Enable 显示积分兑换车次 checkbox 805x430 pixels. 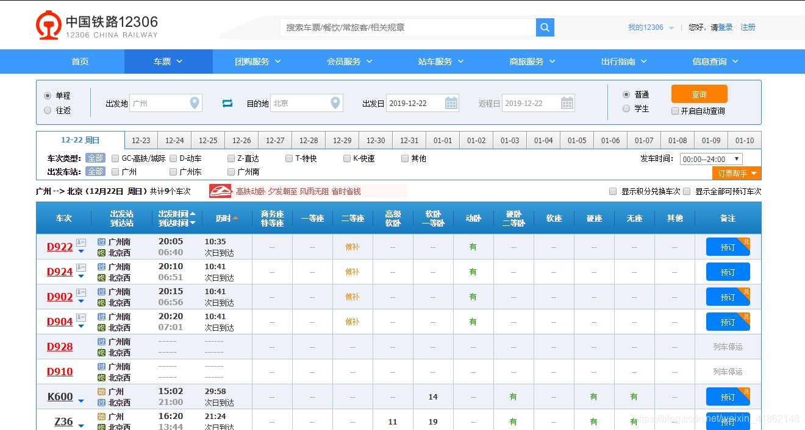pyautogui.click(x=613, y=191)
